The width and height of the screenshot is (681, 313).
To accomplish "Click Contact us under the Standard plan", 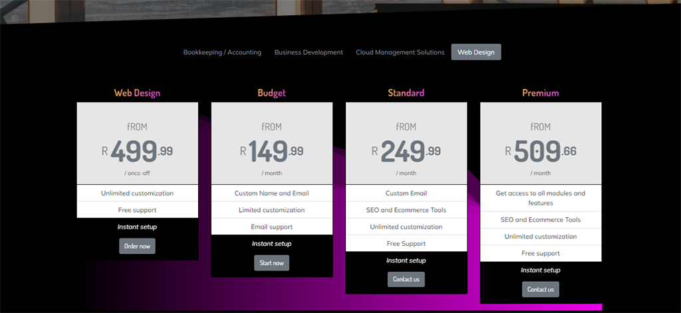I will [x=406, y=280].
